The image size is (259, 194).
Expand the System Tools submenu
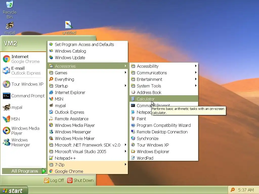164,86
